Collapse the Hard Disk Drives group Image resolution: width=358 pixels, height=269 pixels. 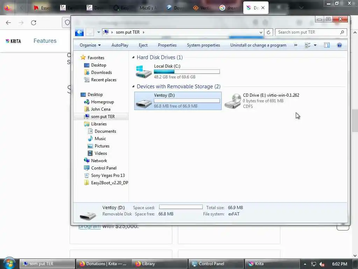[133, 57]
